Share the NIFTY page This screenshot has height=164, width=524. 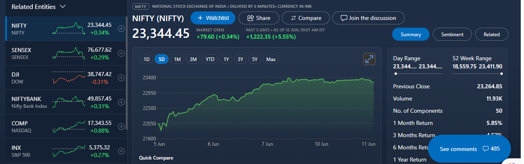(259, 18)
